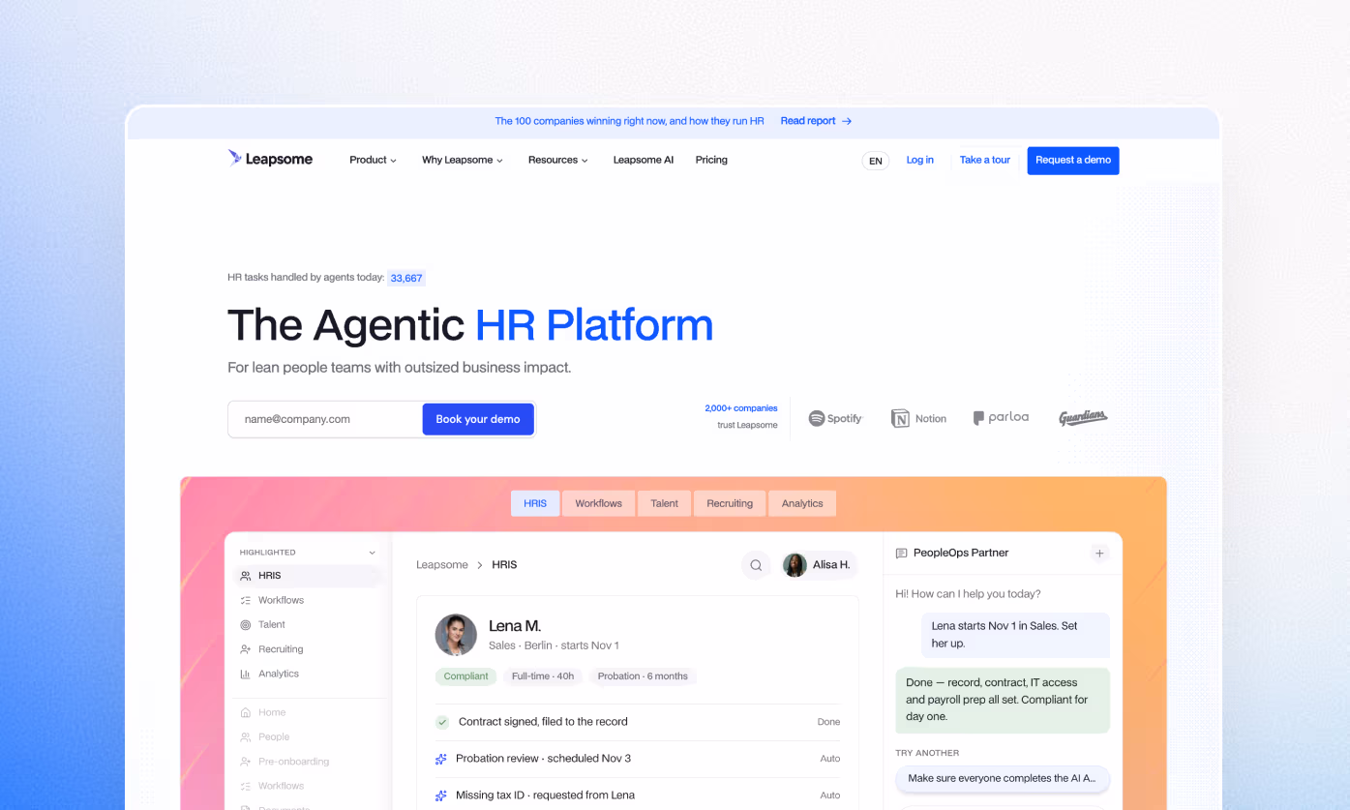Open the Recruiting tab
The image size is (1350, 810).
pos(730,503)
